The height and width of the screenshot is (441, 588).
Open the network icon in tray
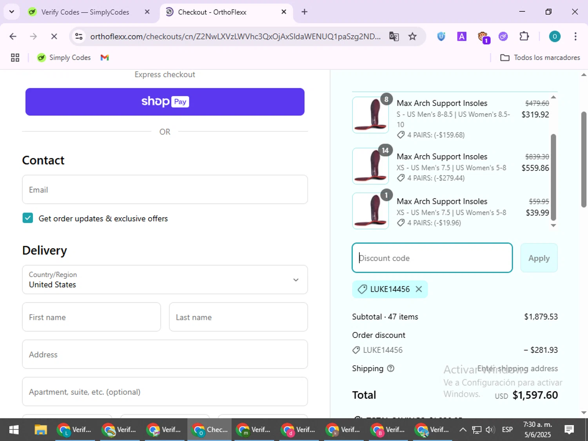[476, 430]
